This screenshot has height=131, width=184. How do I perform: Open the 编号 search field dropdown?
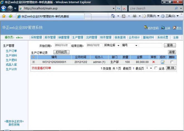[129, 45]
